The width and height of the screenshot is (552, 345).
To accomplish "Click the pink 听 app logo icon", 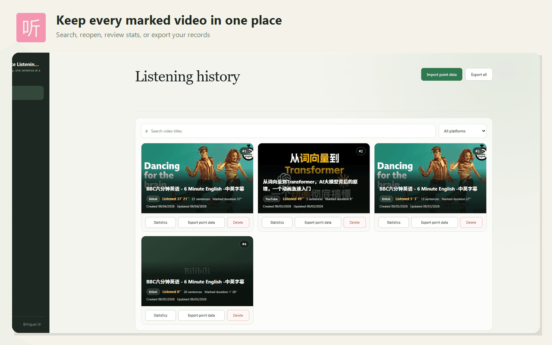I will tap(31, 28).
